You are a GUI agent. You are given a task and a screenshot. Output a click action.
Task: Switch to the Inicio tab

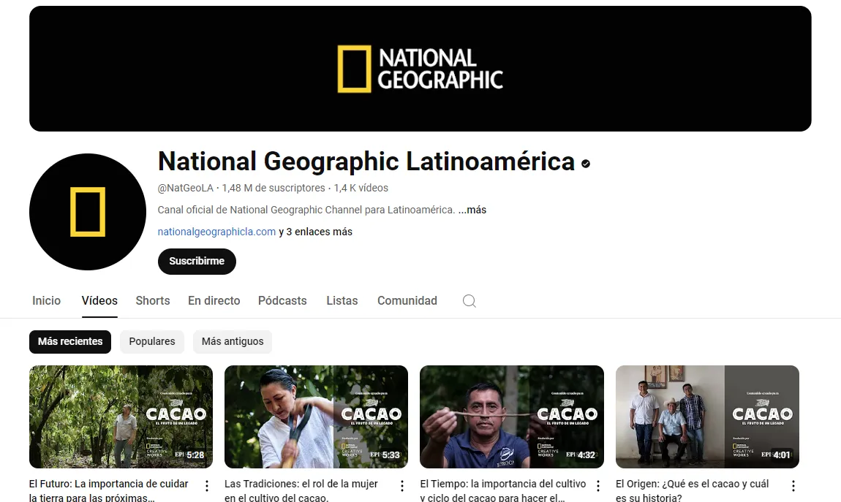[x=46, y=300]
